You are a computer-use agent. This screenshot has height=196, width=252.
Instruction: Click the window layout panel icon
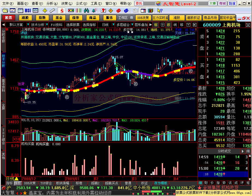143,11
